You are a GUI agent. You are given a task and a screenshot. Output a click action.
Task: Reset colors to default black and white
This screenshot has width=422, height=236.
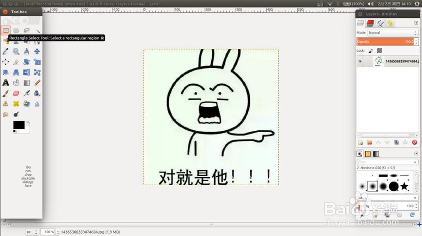coord(15,132)
